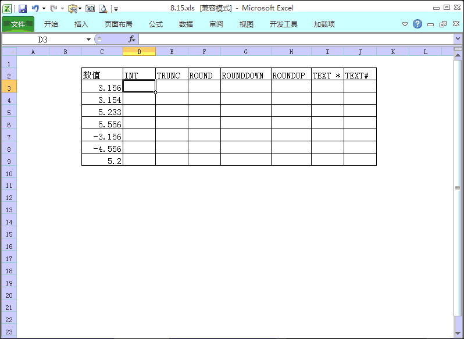Open the Excel Help question mark
Viewport: 464px width, 339px height.
pyautogui.click(x=417, y=24)
